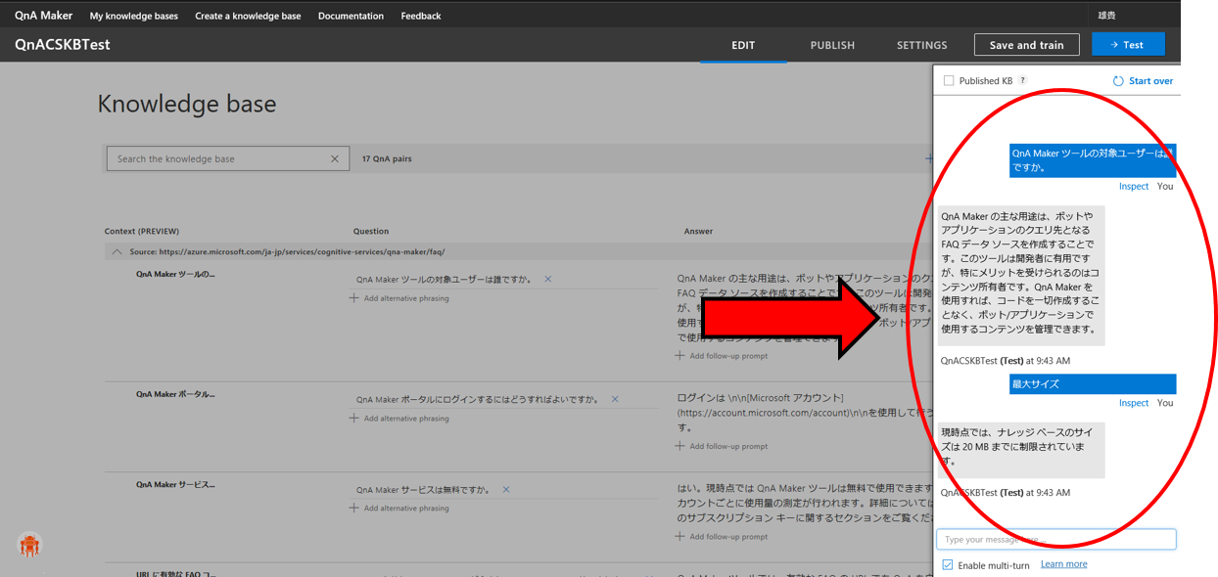
Task: Click the Answer column header
Action: (698, 232)
